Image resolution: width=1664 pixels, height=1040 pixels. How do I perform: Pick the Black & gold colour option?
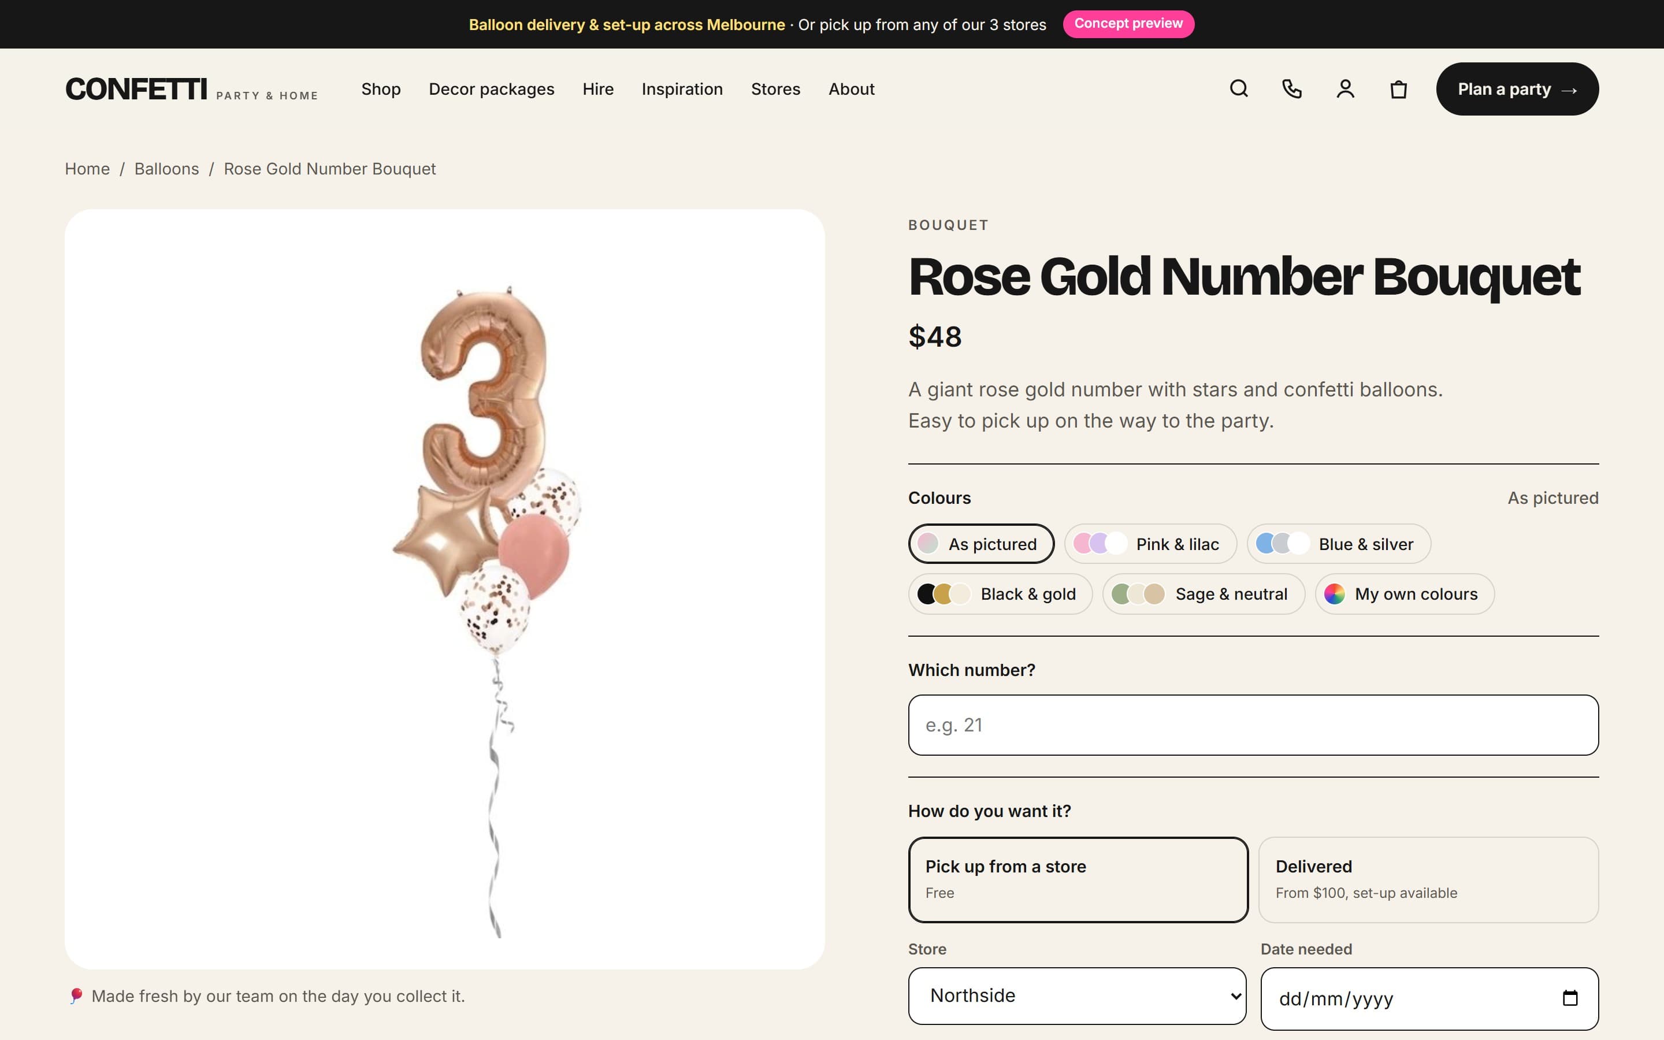click(x=1000, y=593)
